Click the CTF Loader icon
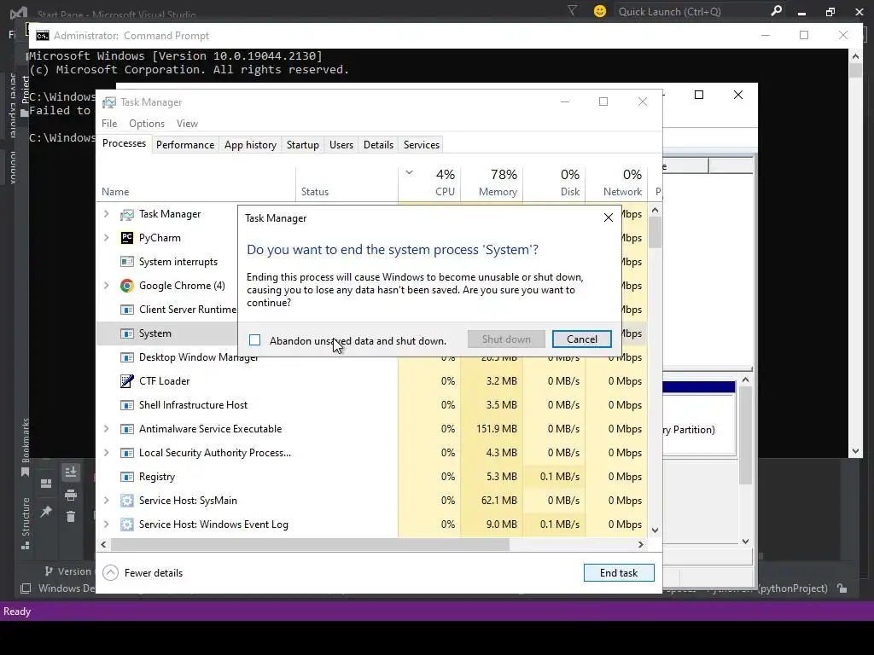The height and width of the screenshot is (655, 874). pos(127,381)
